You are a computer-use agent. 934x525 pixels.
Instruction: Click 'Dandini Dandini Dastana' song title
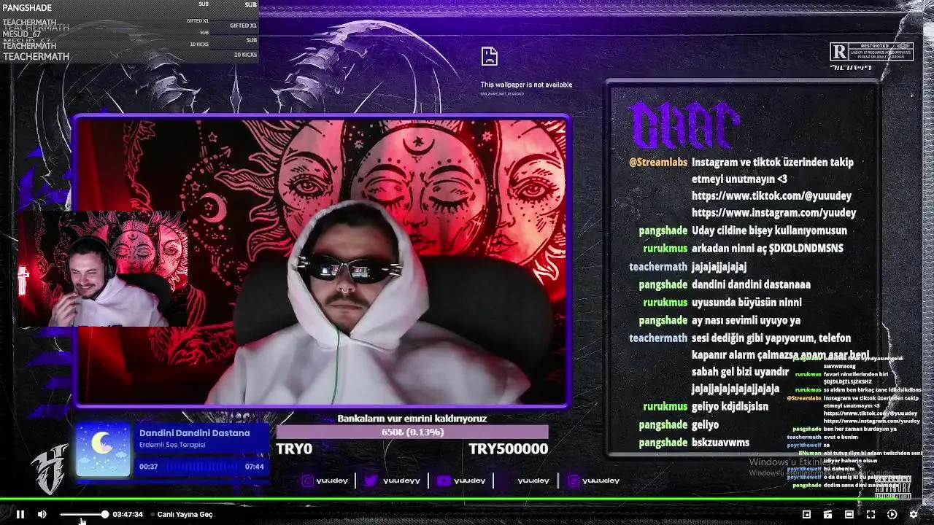click(194, 433)
